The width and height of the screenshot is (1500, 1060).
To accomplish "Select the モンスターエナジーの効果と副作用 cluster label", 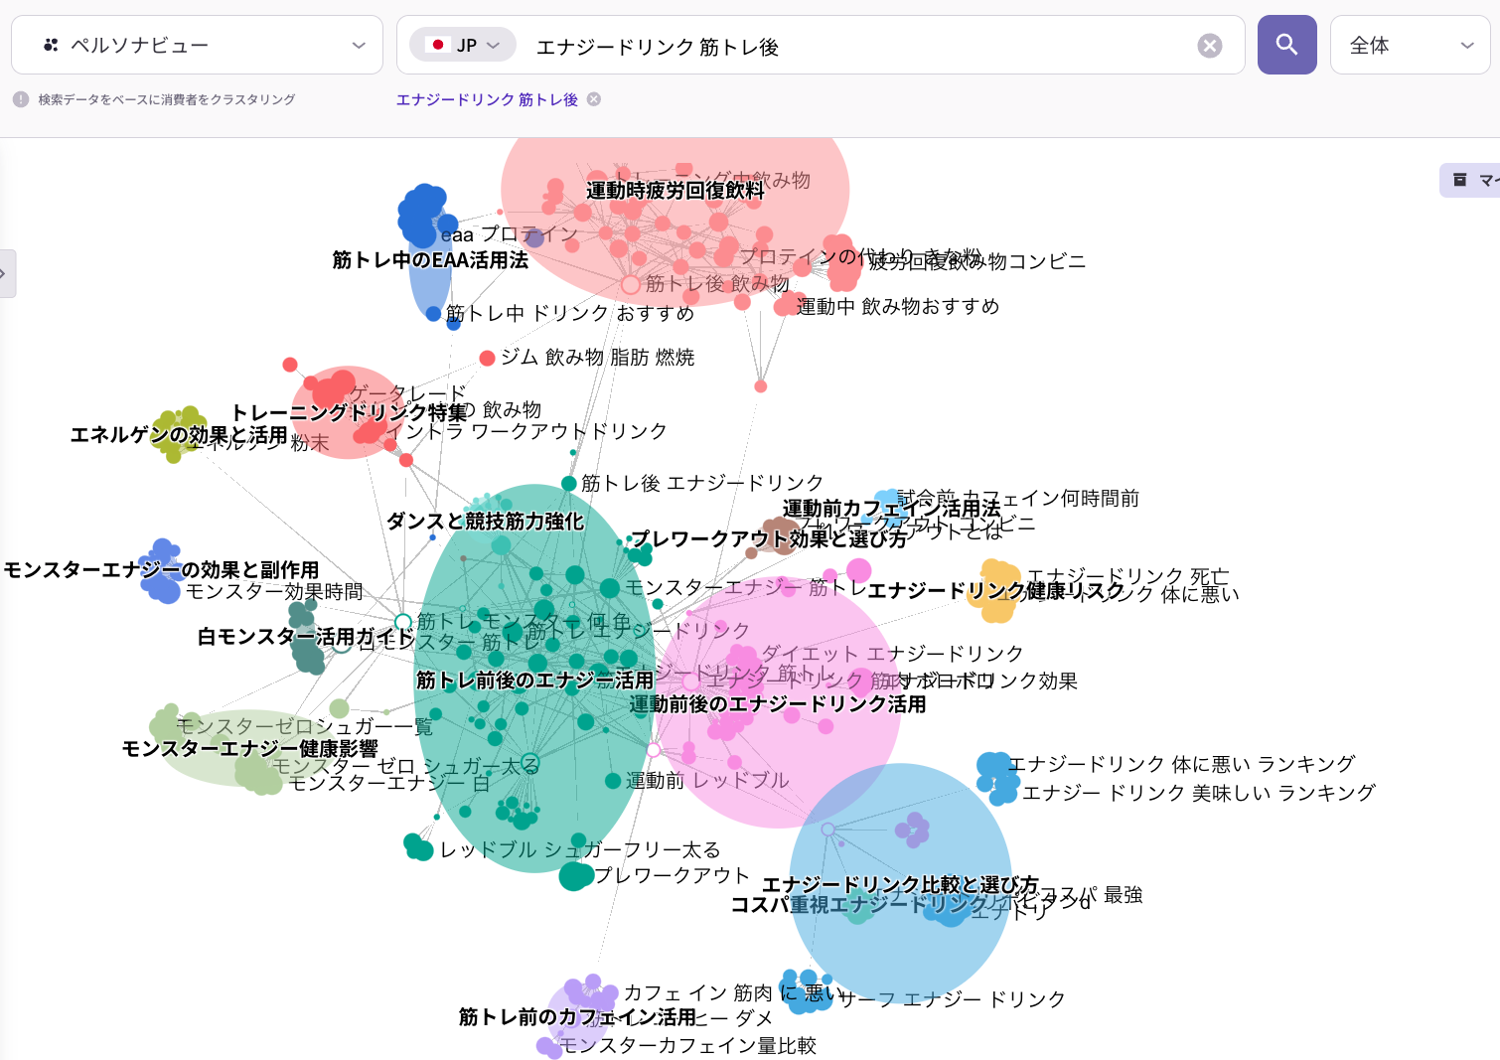I will point(161,569).
